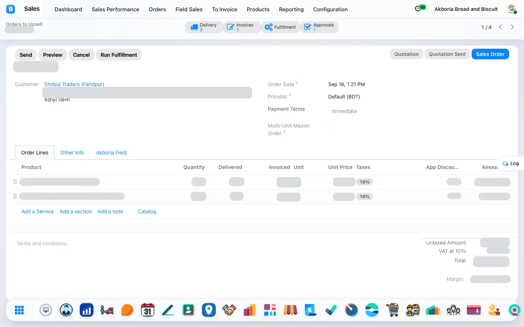Open the three people group app in dock
This screenshot has width=524, height=327.
pos(453,310)
